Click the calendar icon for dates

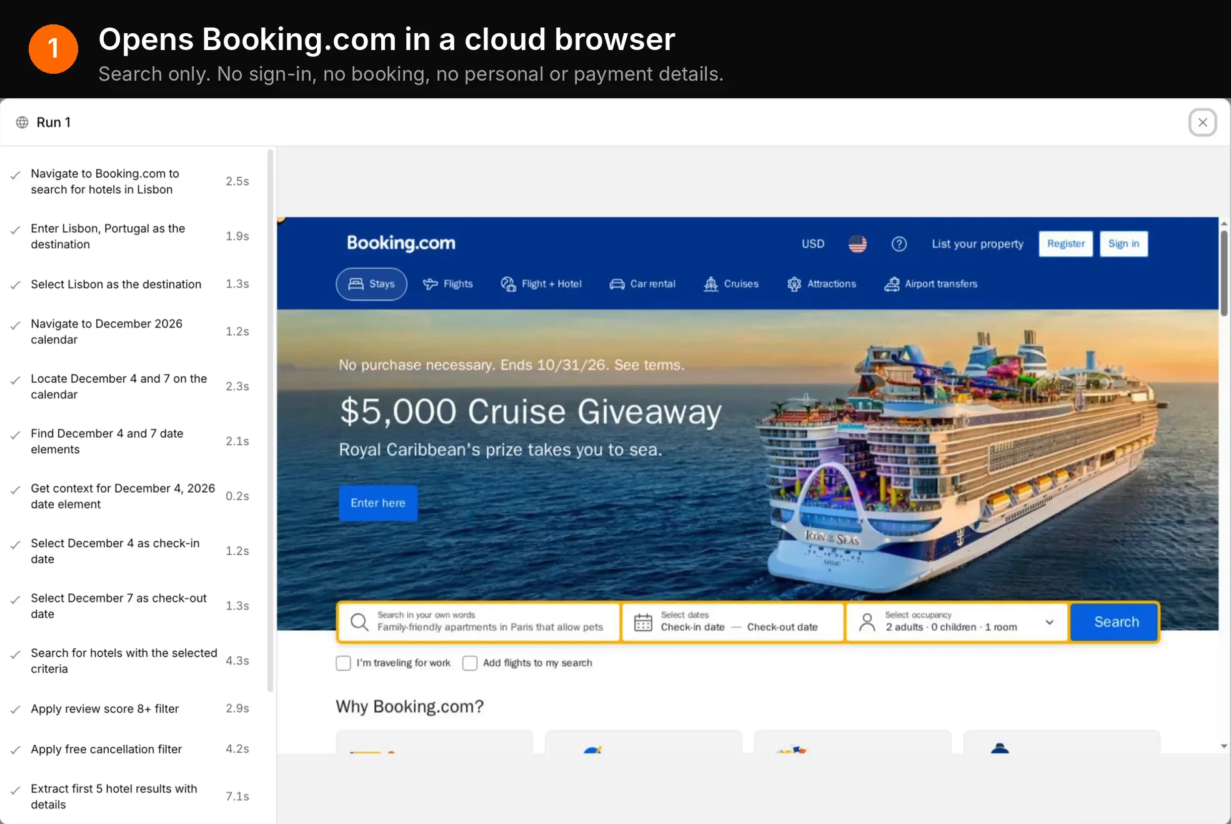(x=643, y=622)
